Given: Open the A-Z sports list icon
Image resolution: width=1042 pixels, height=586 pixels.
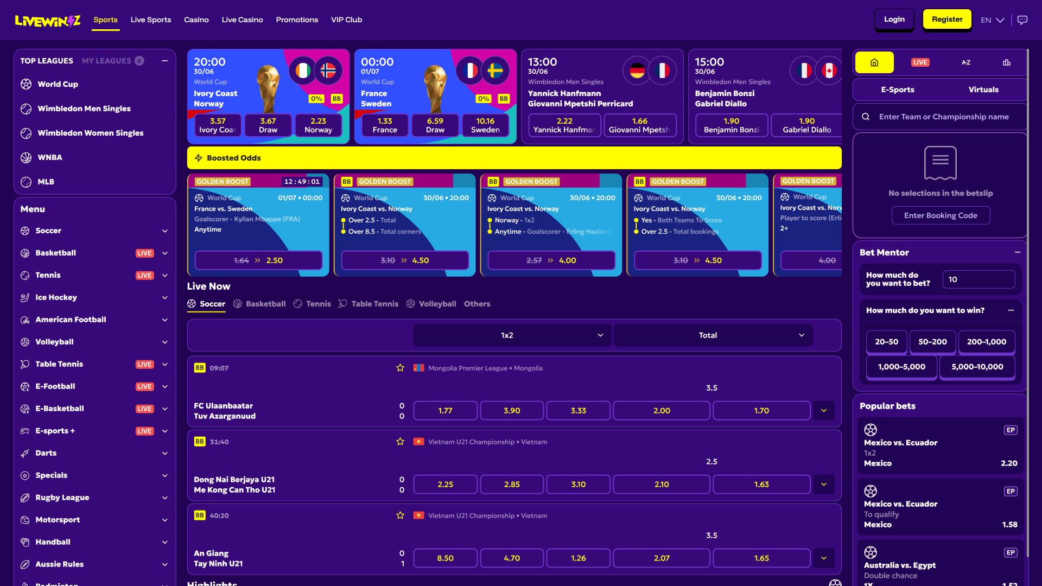Looking at the screenshot, I should coord(966,62).
